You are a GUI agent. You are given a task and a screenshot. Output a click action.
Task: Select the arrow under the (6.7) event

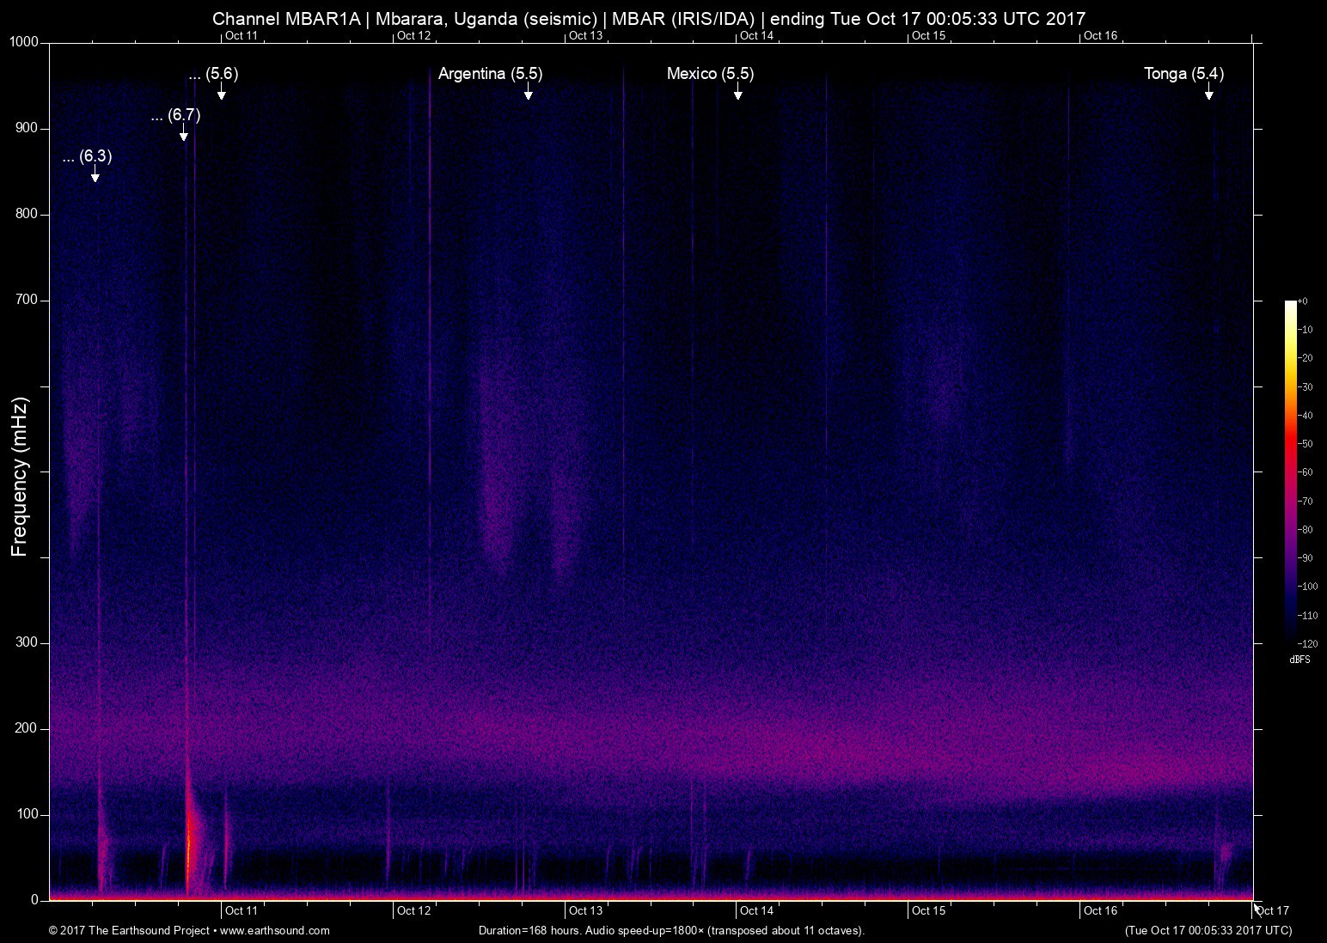pyautogui.click(x=183, y=134)
